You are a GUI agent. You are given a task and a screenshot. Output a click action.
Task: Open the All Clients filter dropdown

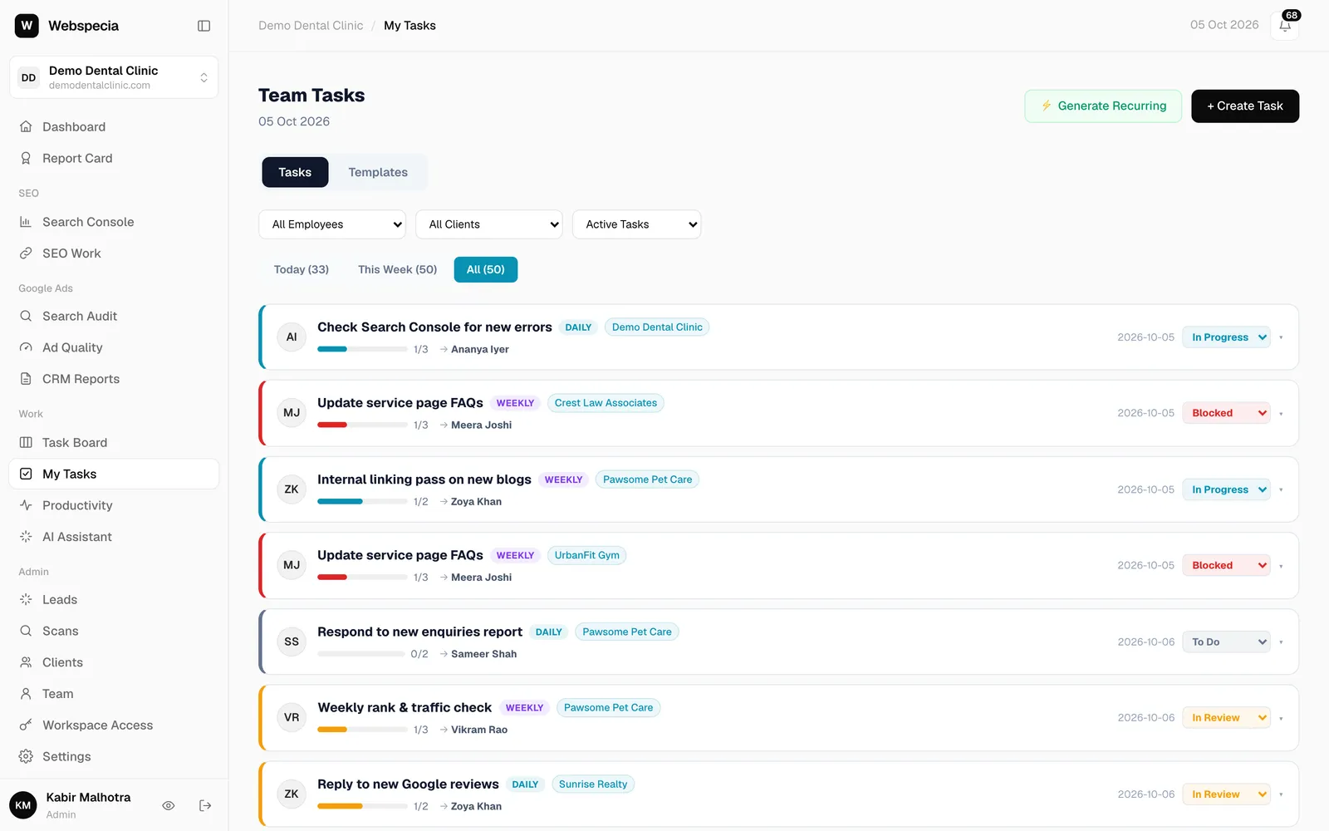[x=489, y=224]
